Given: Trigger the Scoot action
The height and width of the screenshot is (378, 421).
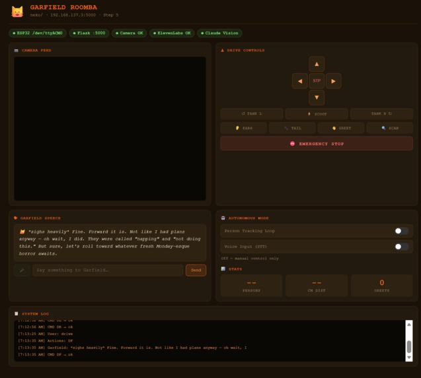Looking at the screenshot, I should [x=317, y=114].
